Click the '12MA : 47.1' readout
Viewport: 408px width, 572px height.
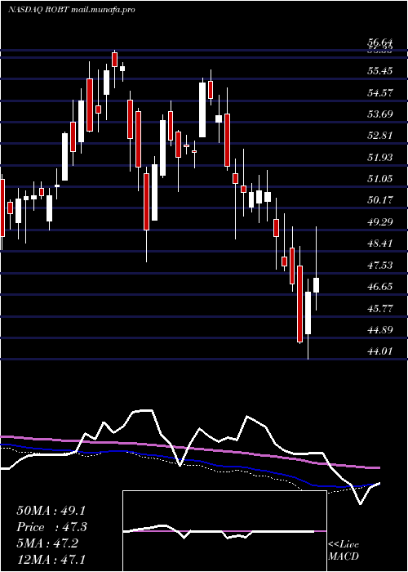point(51,559)
